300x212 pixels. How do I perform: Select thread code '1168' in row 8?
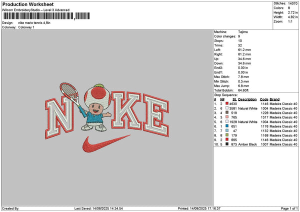[264, 135]
